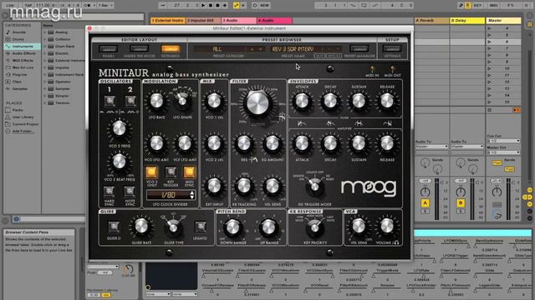Open the A Reverb Audio To dropdown
The width and height of the screenshot is (535, 300).
431,147
